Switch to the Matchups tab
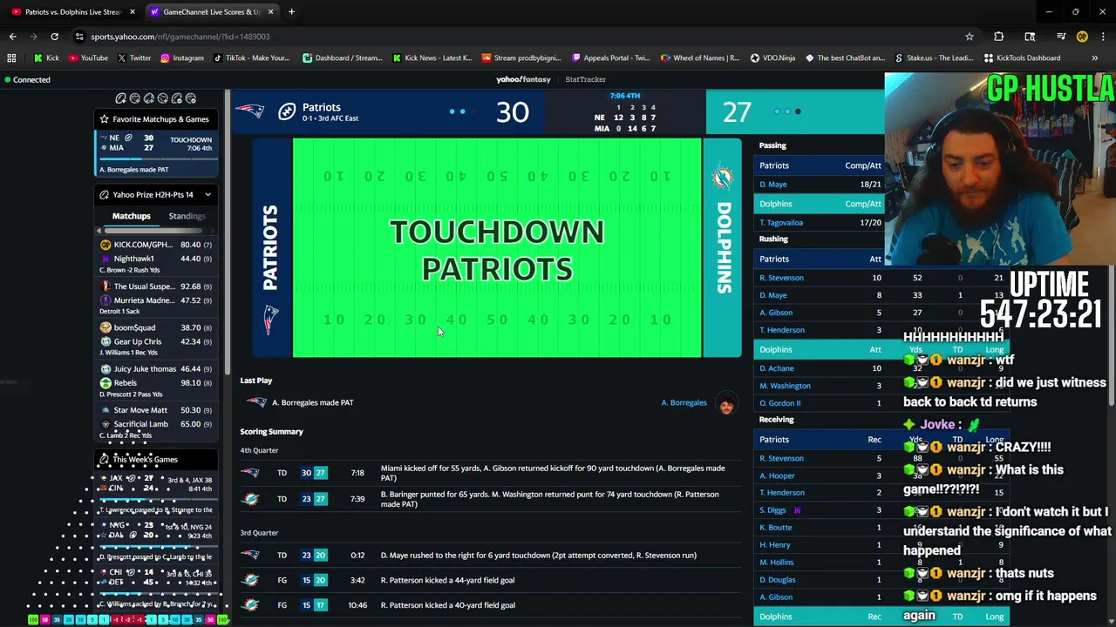1116x627 pixels. (132, 216)
